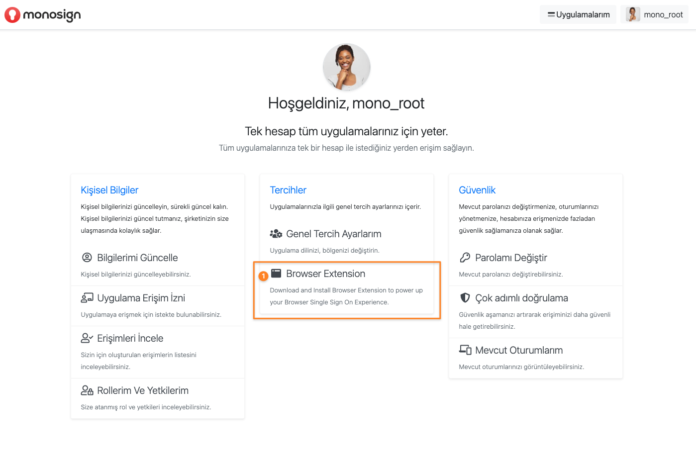Click the Rollerim Ve Yetkilerim lock icon
Screen dimensions: 696x470
pyautogui.click(x=87, y=390)
